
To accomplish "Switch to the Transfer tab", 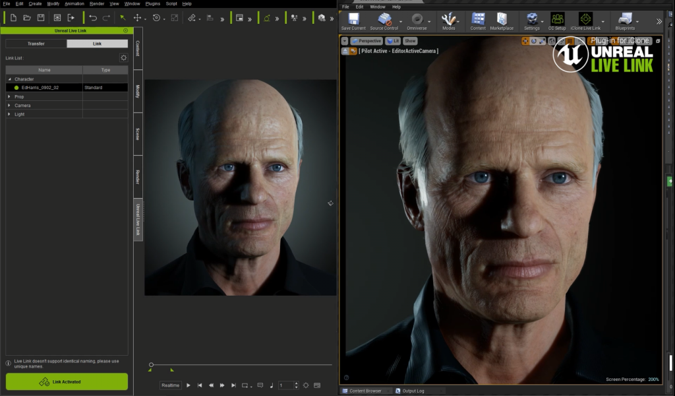I will click(36, 44).
